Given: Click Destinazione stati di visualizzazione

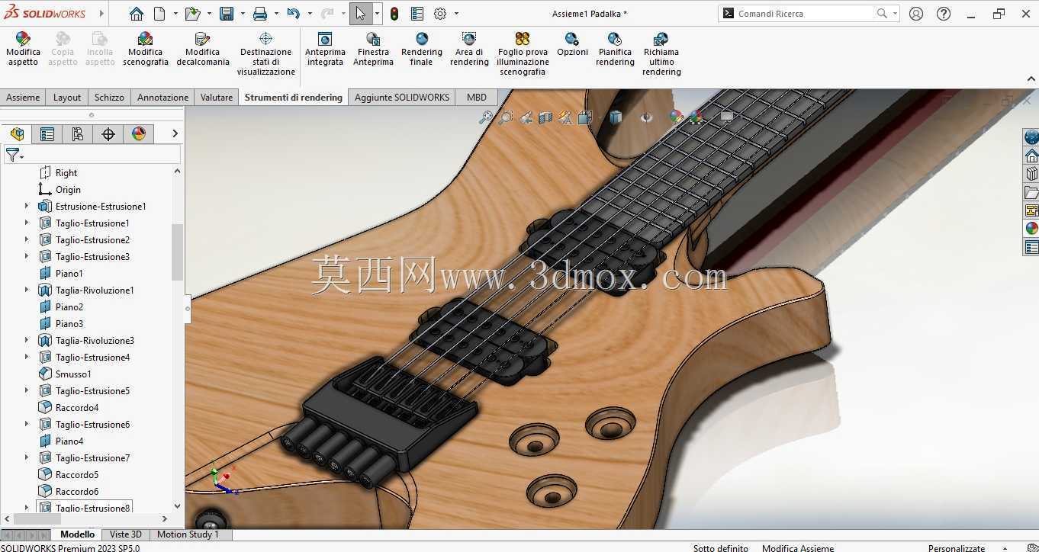Looking at the screenshot, I should click(265, 53).
